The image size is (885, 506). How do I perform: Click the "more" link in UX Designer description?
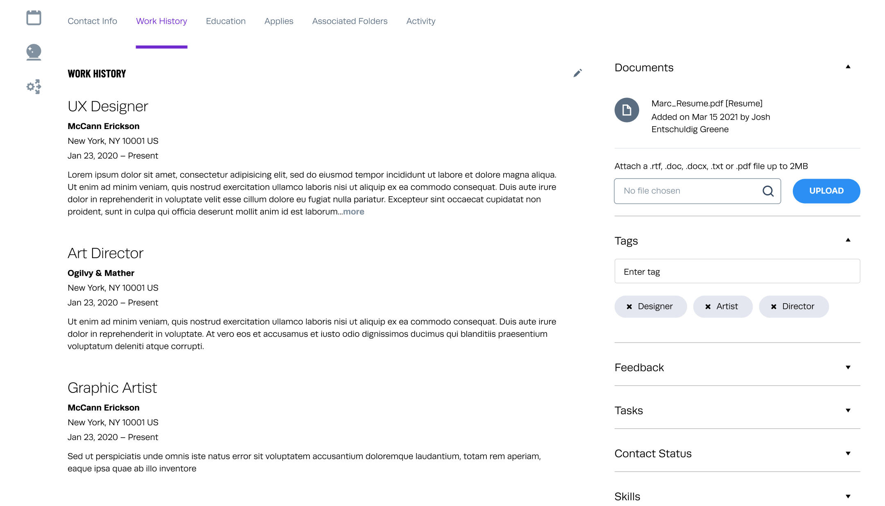coord(354,212)
